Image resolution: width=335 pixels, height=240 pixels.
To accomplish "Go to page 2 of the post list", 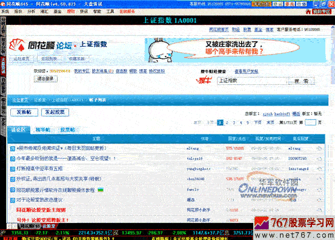I will click(227, 122).
